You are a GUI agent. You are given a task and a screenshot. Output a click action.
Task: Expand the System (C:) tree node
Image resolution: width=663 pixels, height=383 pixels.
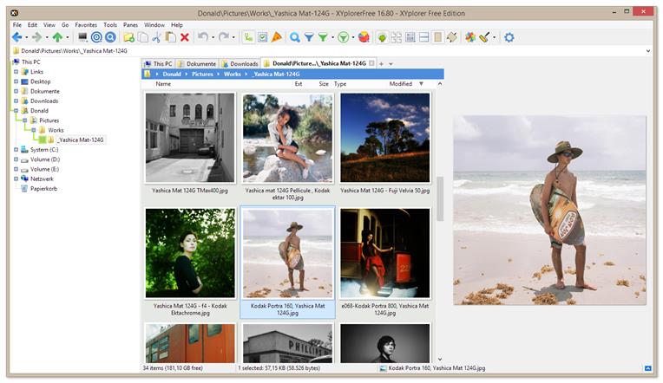16,149
